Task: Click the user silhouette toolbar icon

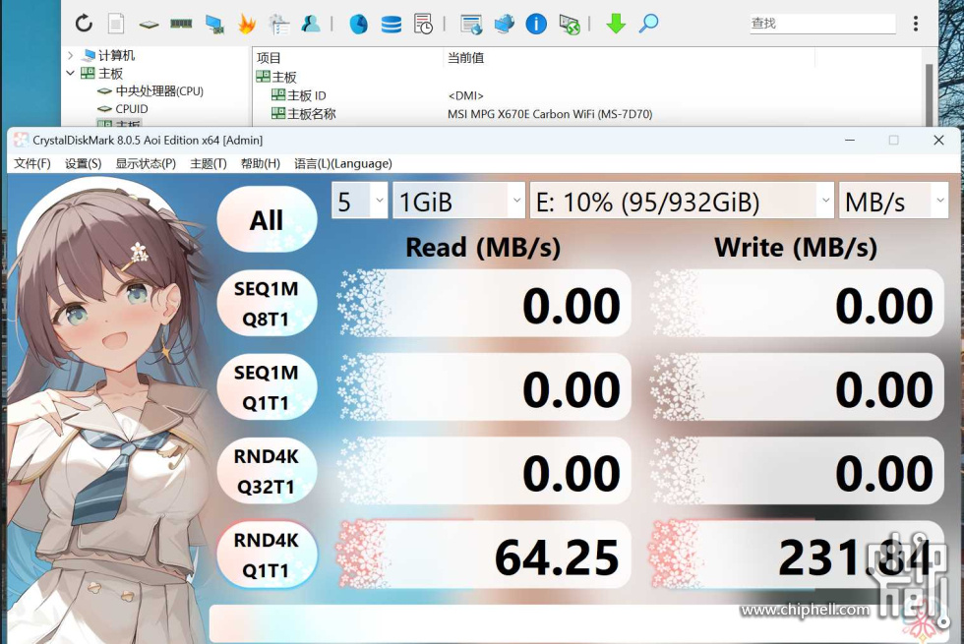Action: click(x=311, y=24)
